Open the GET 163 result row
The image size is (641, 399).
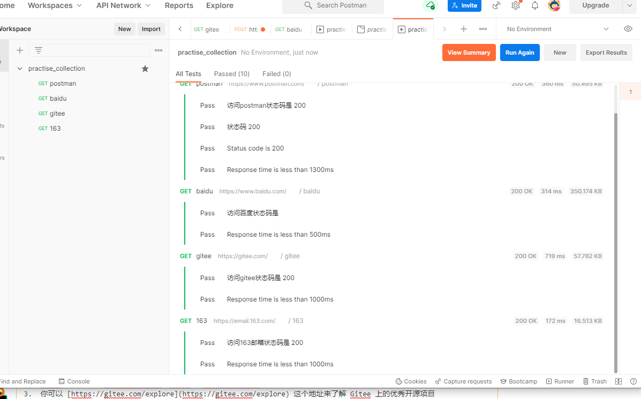391,321
